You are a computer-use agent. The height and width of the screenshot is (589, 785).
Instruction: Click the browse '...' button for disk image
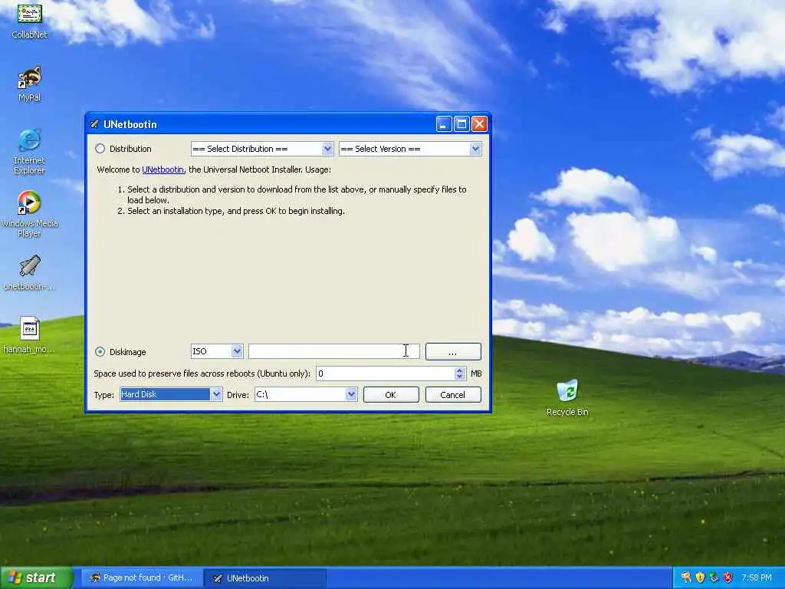[x=453, y=351]
